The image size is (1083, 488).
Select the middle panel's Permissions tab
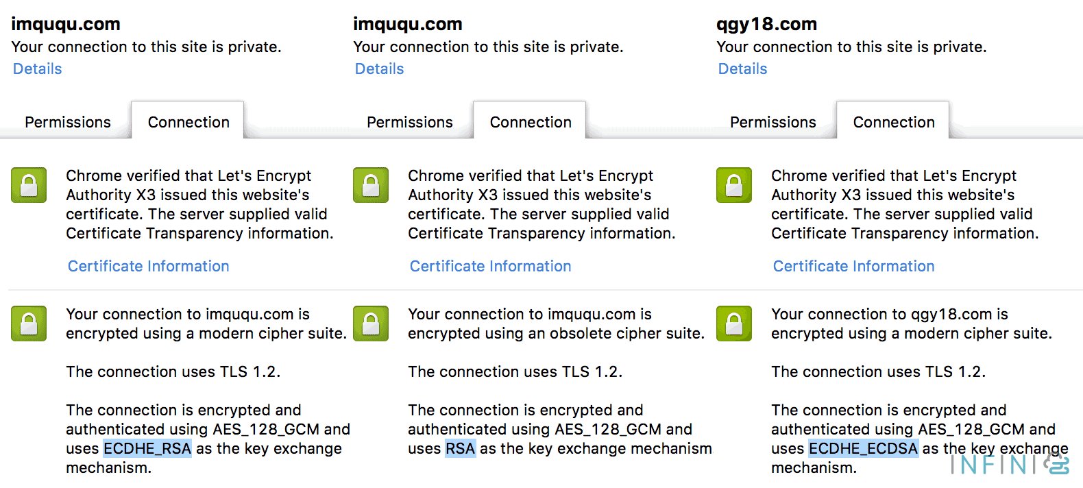point(409,122)
